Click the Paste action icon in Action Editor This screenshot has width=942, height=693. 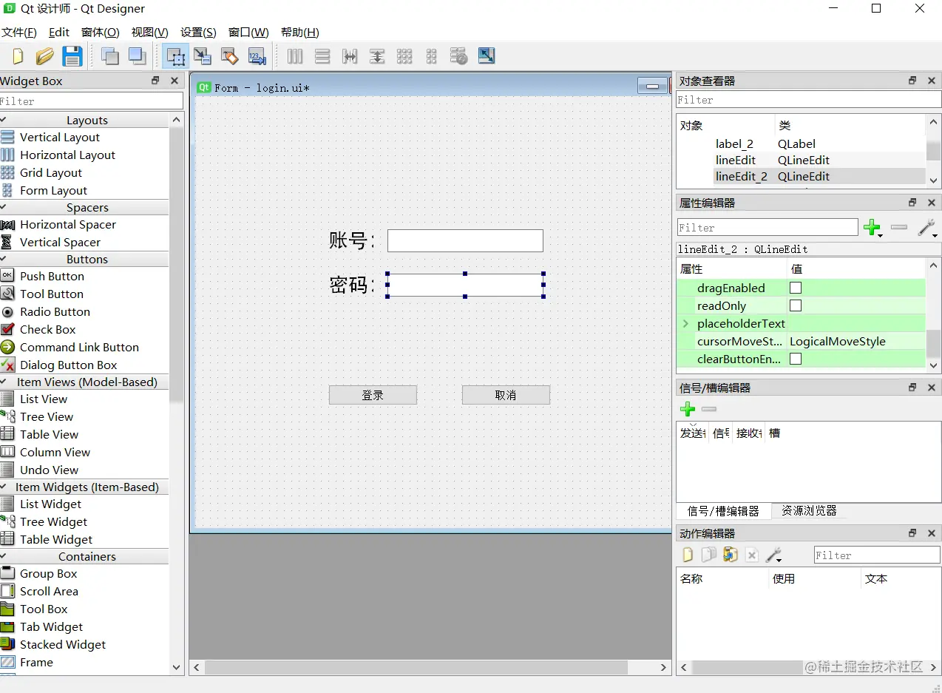[731, 555]
